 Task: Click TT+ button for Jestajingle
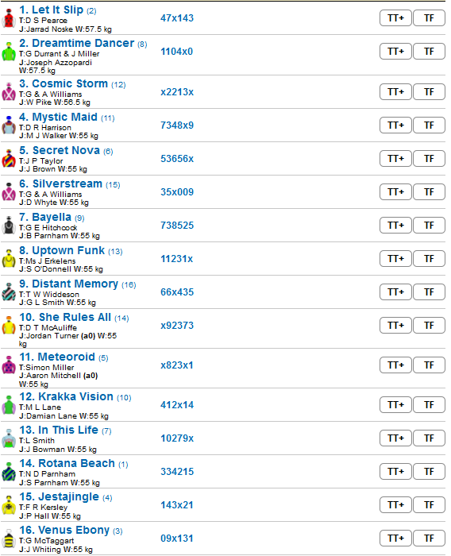[395, 504]
